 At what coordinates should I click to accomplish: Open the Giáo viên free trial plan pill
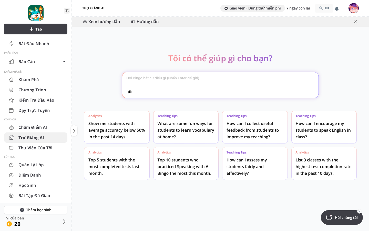pyautogui.click(x=253, y=8)
